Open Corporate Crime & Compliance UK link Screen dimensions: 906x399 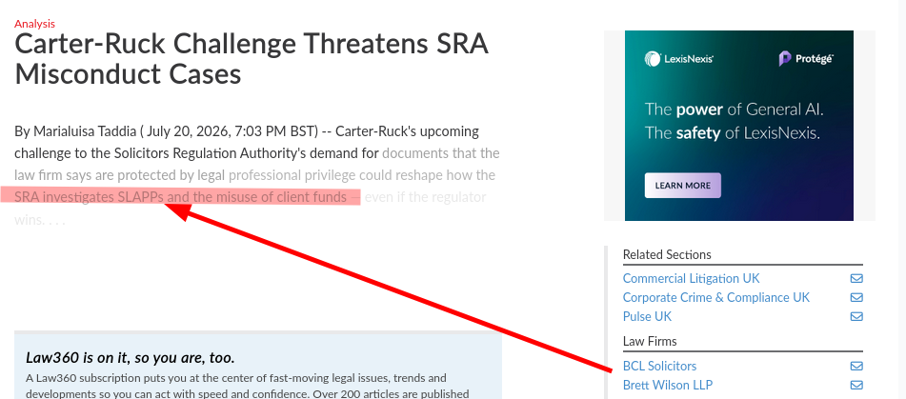click(x=715, y=297)
